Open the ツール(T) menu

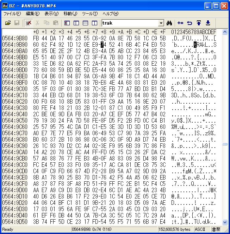click(x=90, y=14)
